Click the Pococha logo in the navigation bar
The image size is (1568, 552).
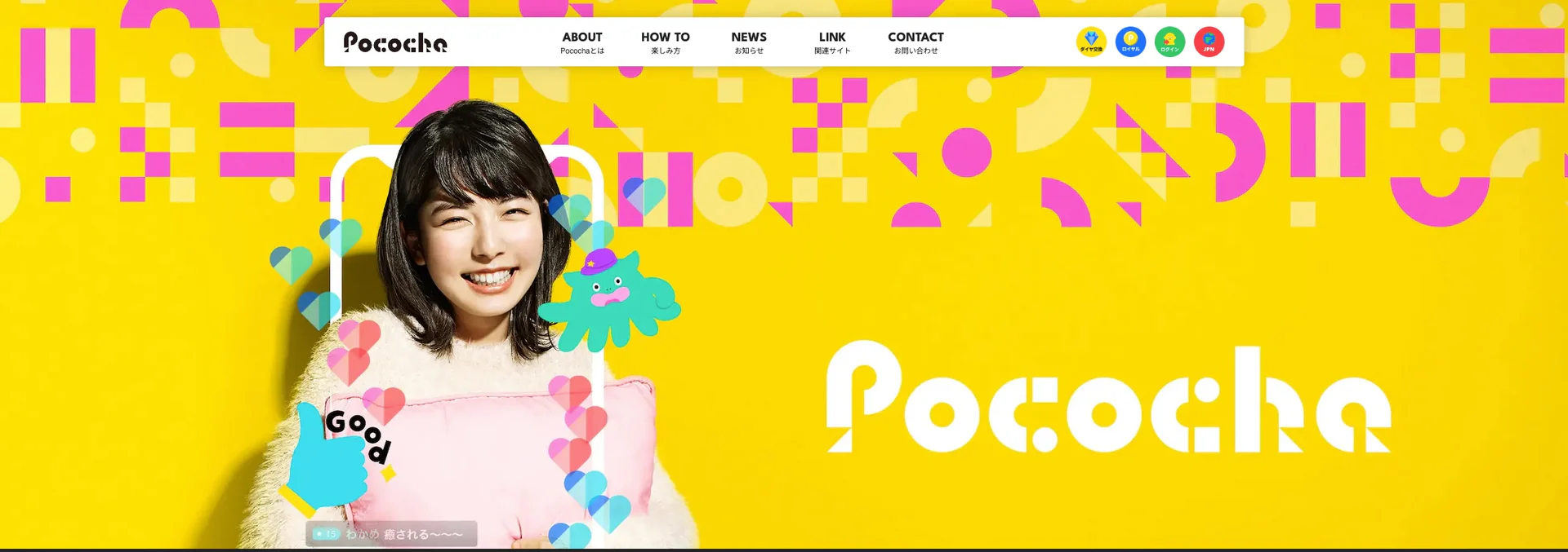click(395, 42)
